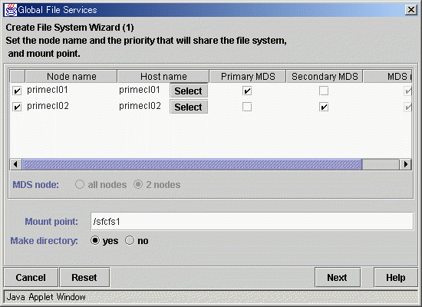
Task: Click the partially visible MDS column header
Action: click(x=387, y=77)
